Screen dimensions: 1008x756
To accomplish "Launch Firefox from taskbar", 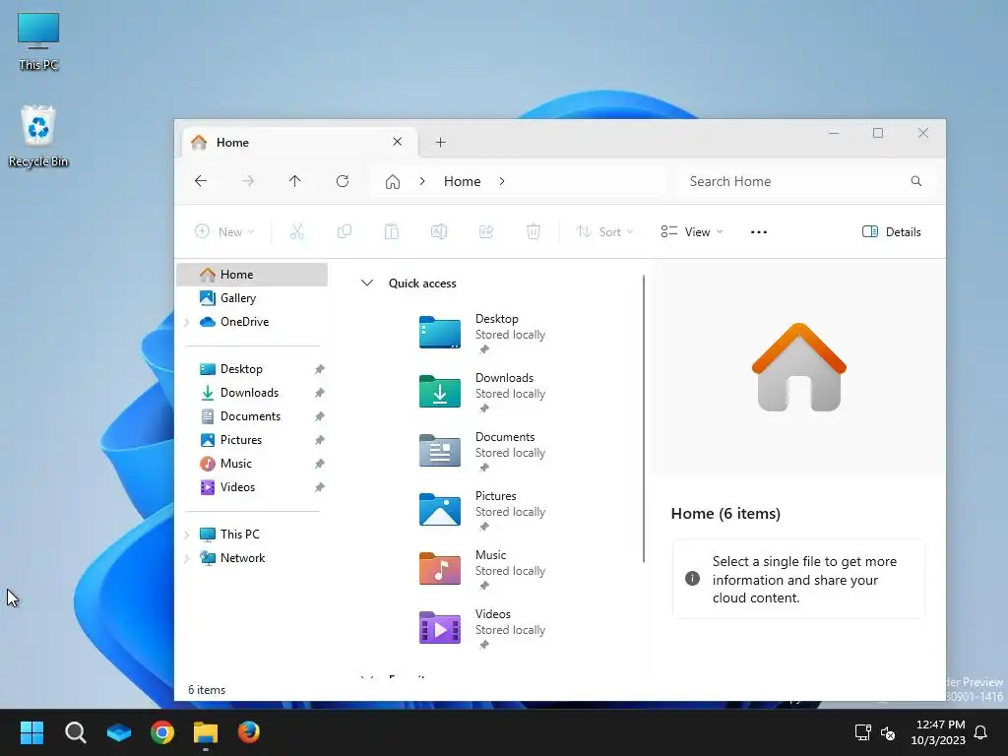I will pyautogui.click(x=249, y=732).
